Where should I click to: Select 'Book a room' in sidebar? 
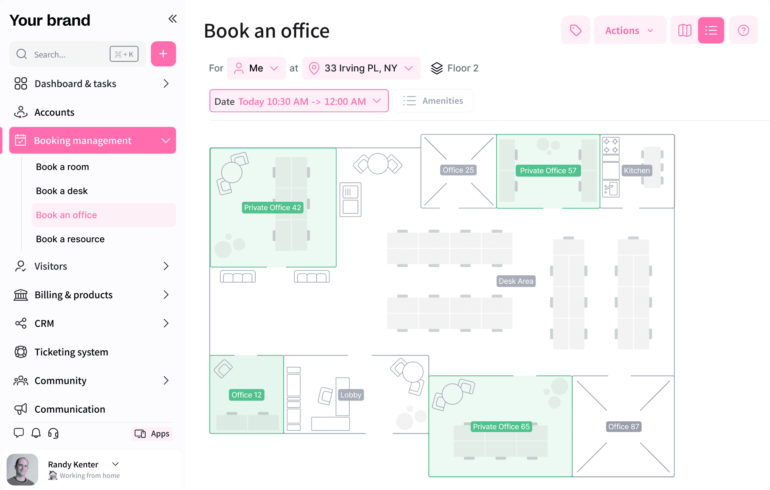point(62,167)
